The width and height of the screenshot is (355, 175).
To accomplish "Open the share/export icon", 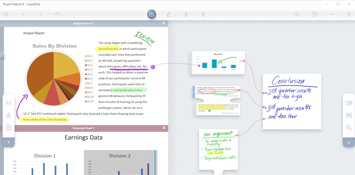I will (x=349, y=14).
